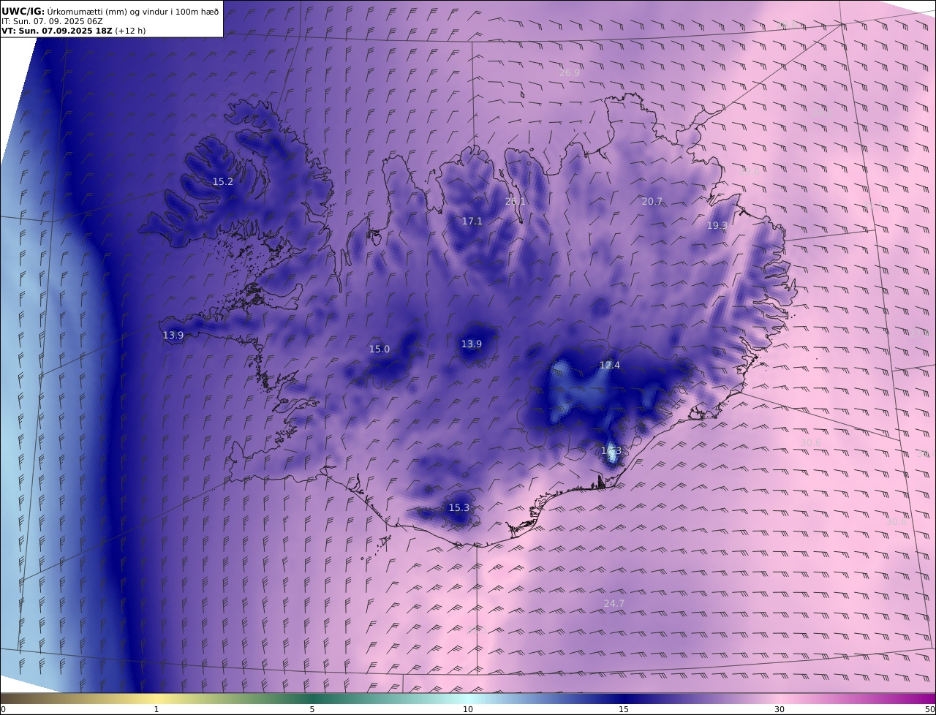Click the 13.9 value in the central highlands
The height and width of the screenshot is (715, 936).
coord(472,344)
